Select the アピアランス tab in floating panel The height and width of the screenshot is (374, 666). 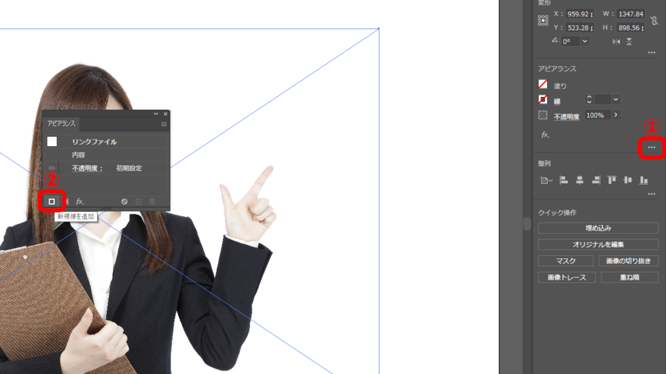point(62,123)
